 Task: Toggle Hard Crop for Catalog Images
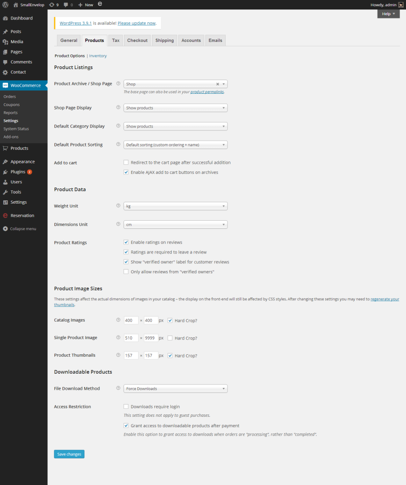[170, 321]
